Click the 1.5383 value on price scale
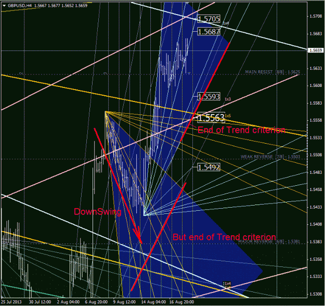 tap(316, 242)
